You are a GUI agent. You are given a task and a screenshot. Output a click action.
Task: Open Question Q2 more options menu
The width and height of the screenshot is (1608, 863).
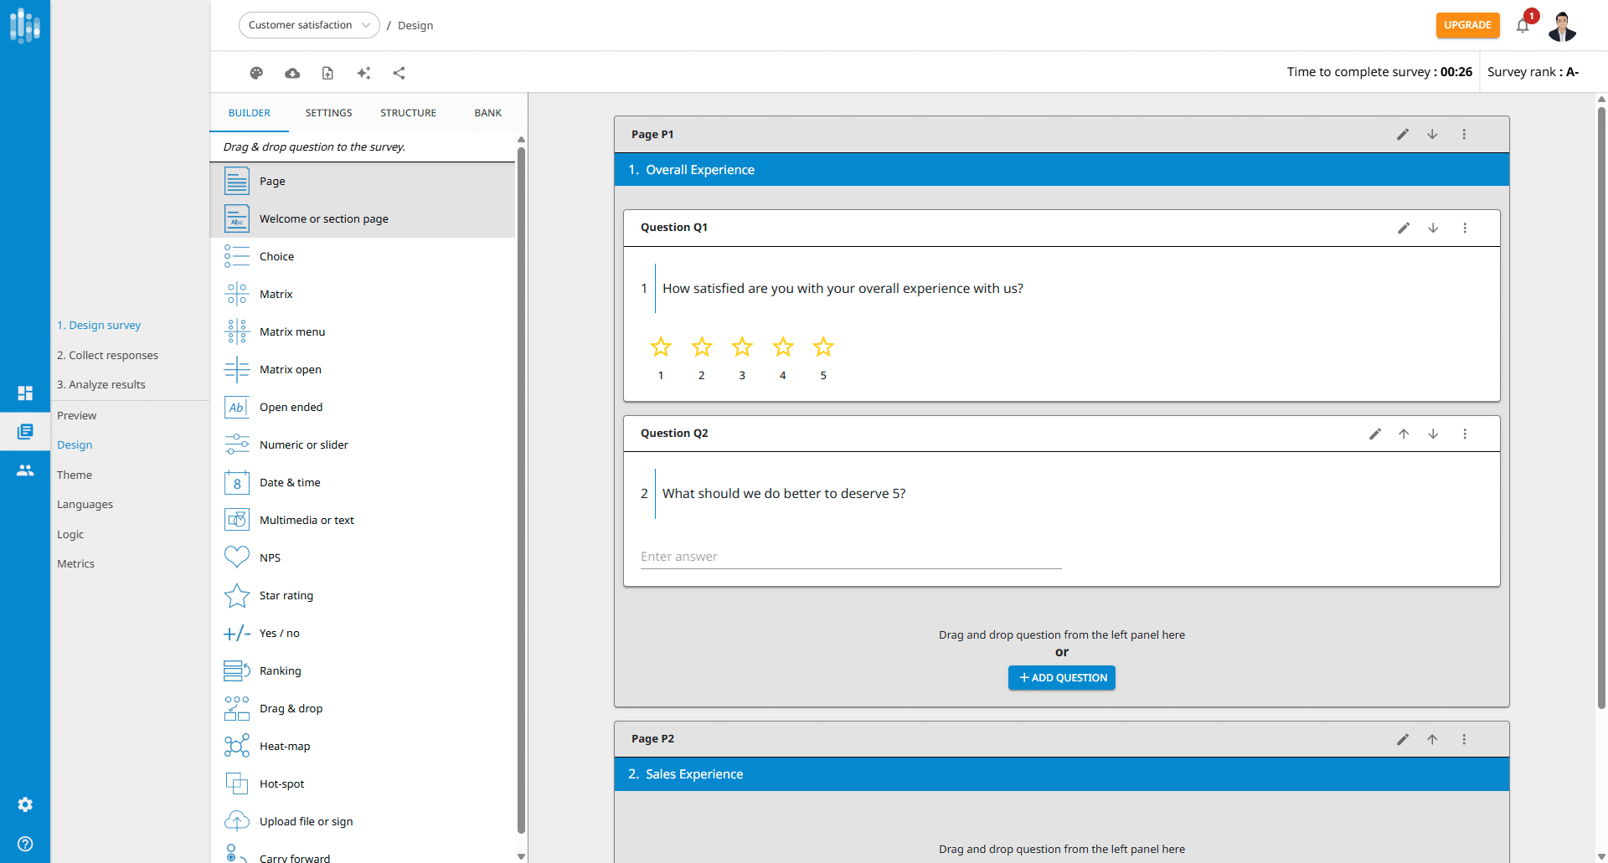tap(1465, 434)
